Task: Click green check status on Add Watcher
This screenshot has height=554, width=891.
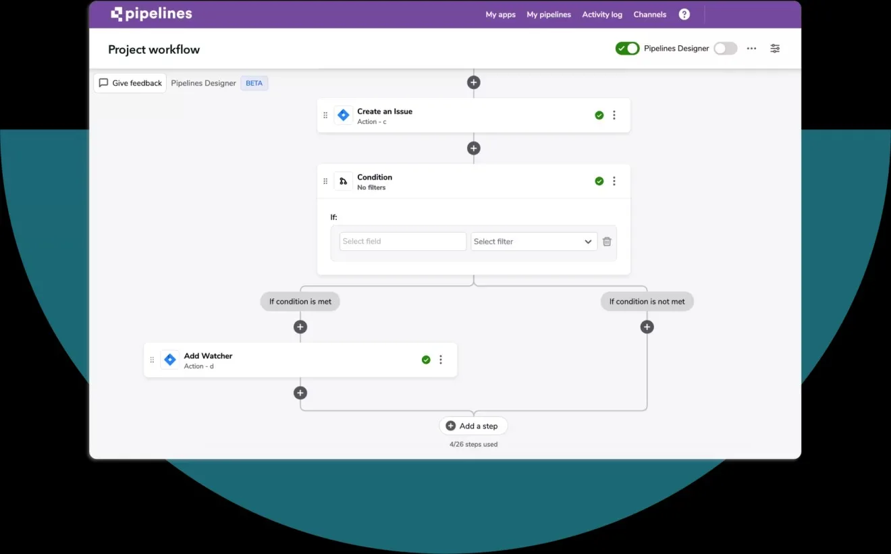Action: point(426,360)
